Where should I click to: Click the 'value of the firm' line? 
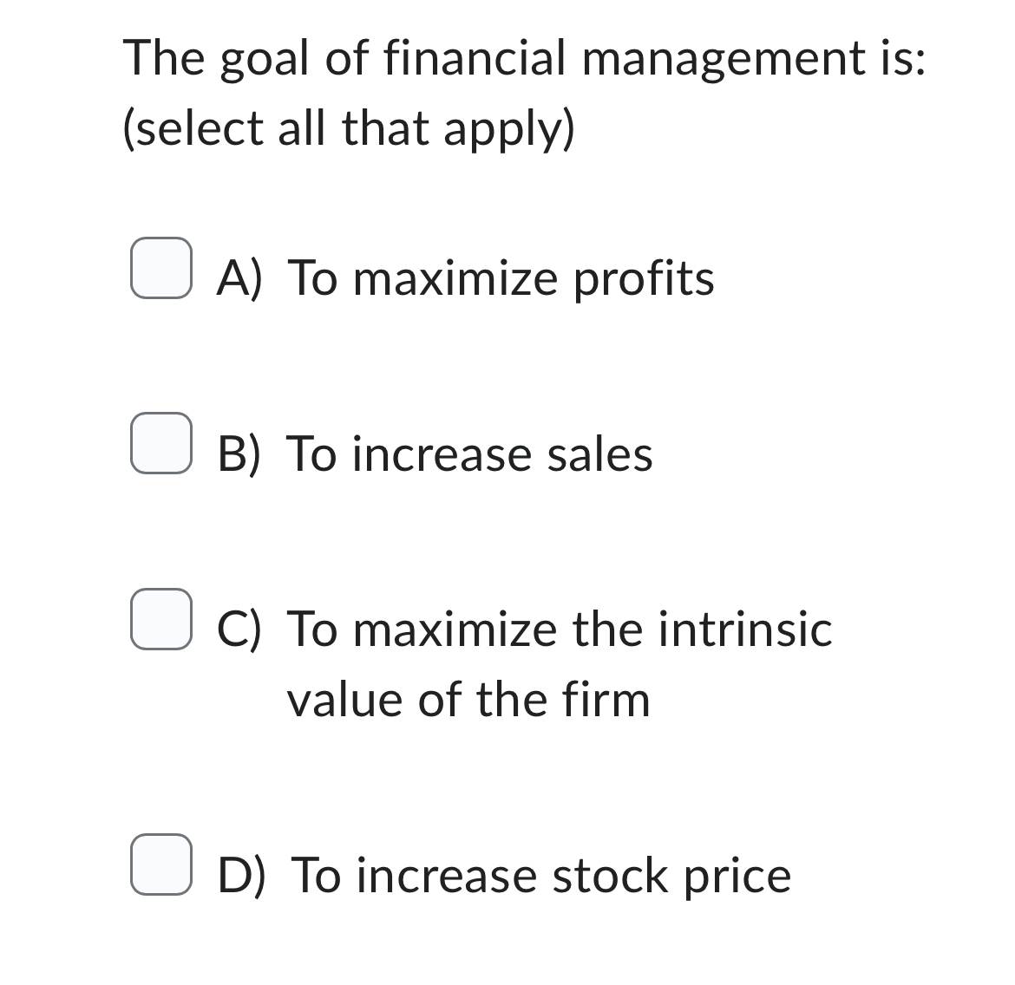pyautogui.click(x=468, y=700)
